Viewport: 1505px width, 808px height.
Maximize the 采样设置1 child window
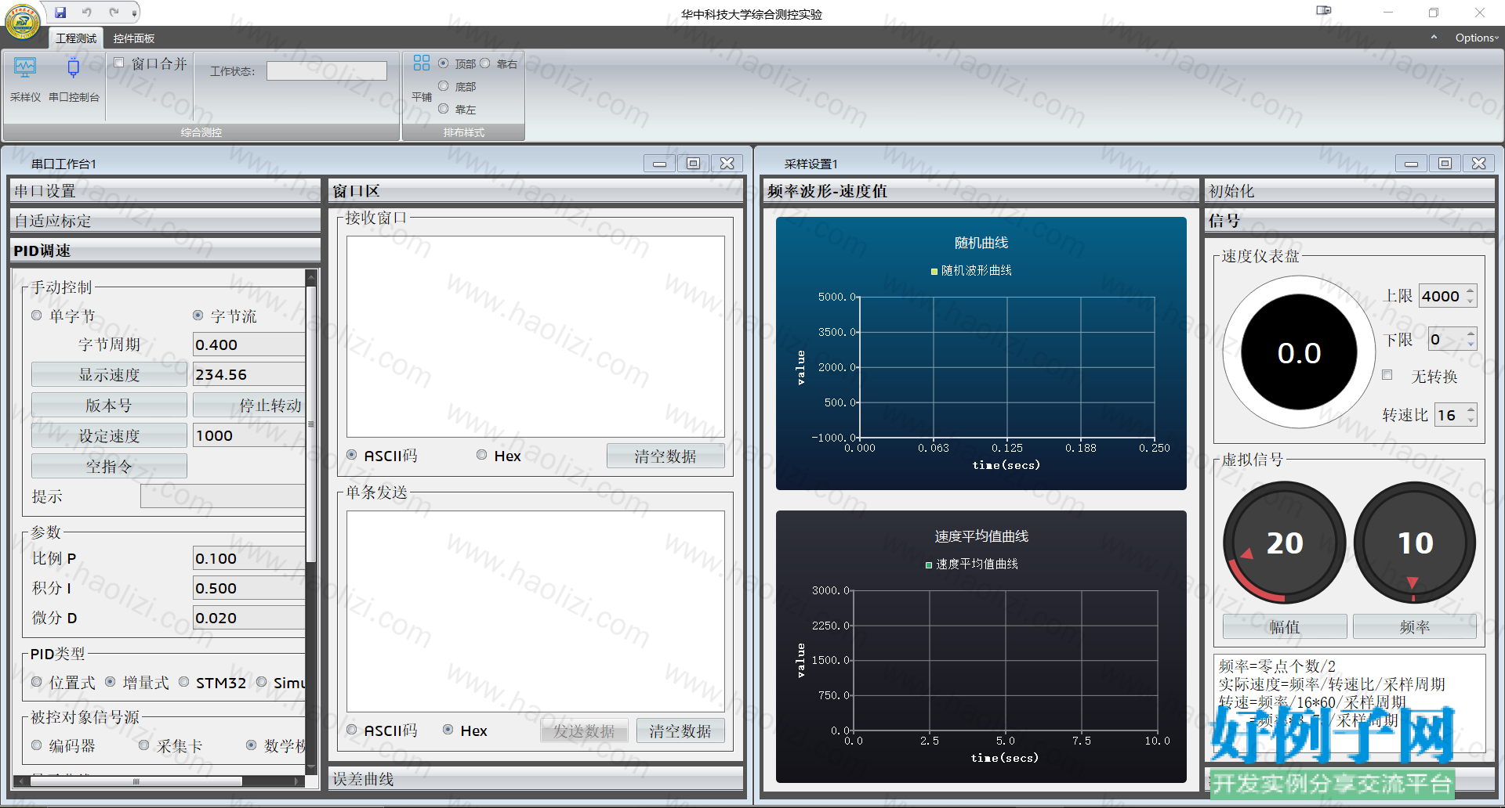coord(1445,164)
